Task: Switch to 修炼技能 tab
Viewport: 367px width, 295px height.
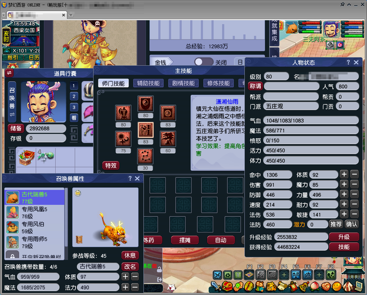Action: pos(219,83)
